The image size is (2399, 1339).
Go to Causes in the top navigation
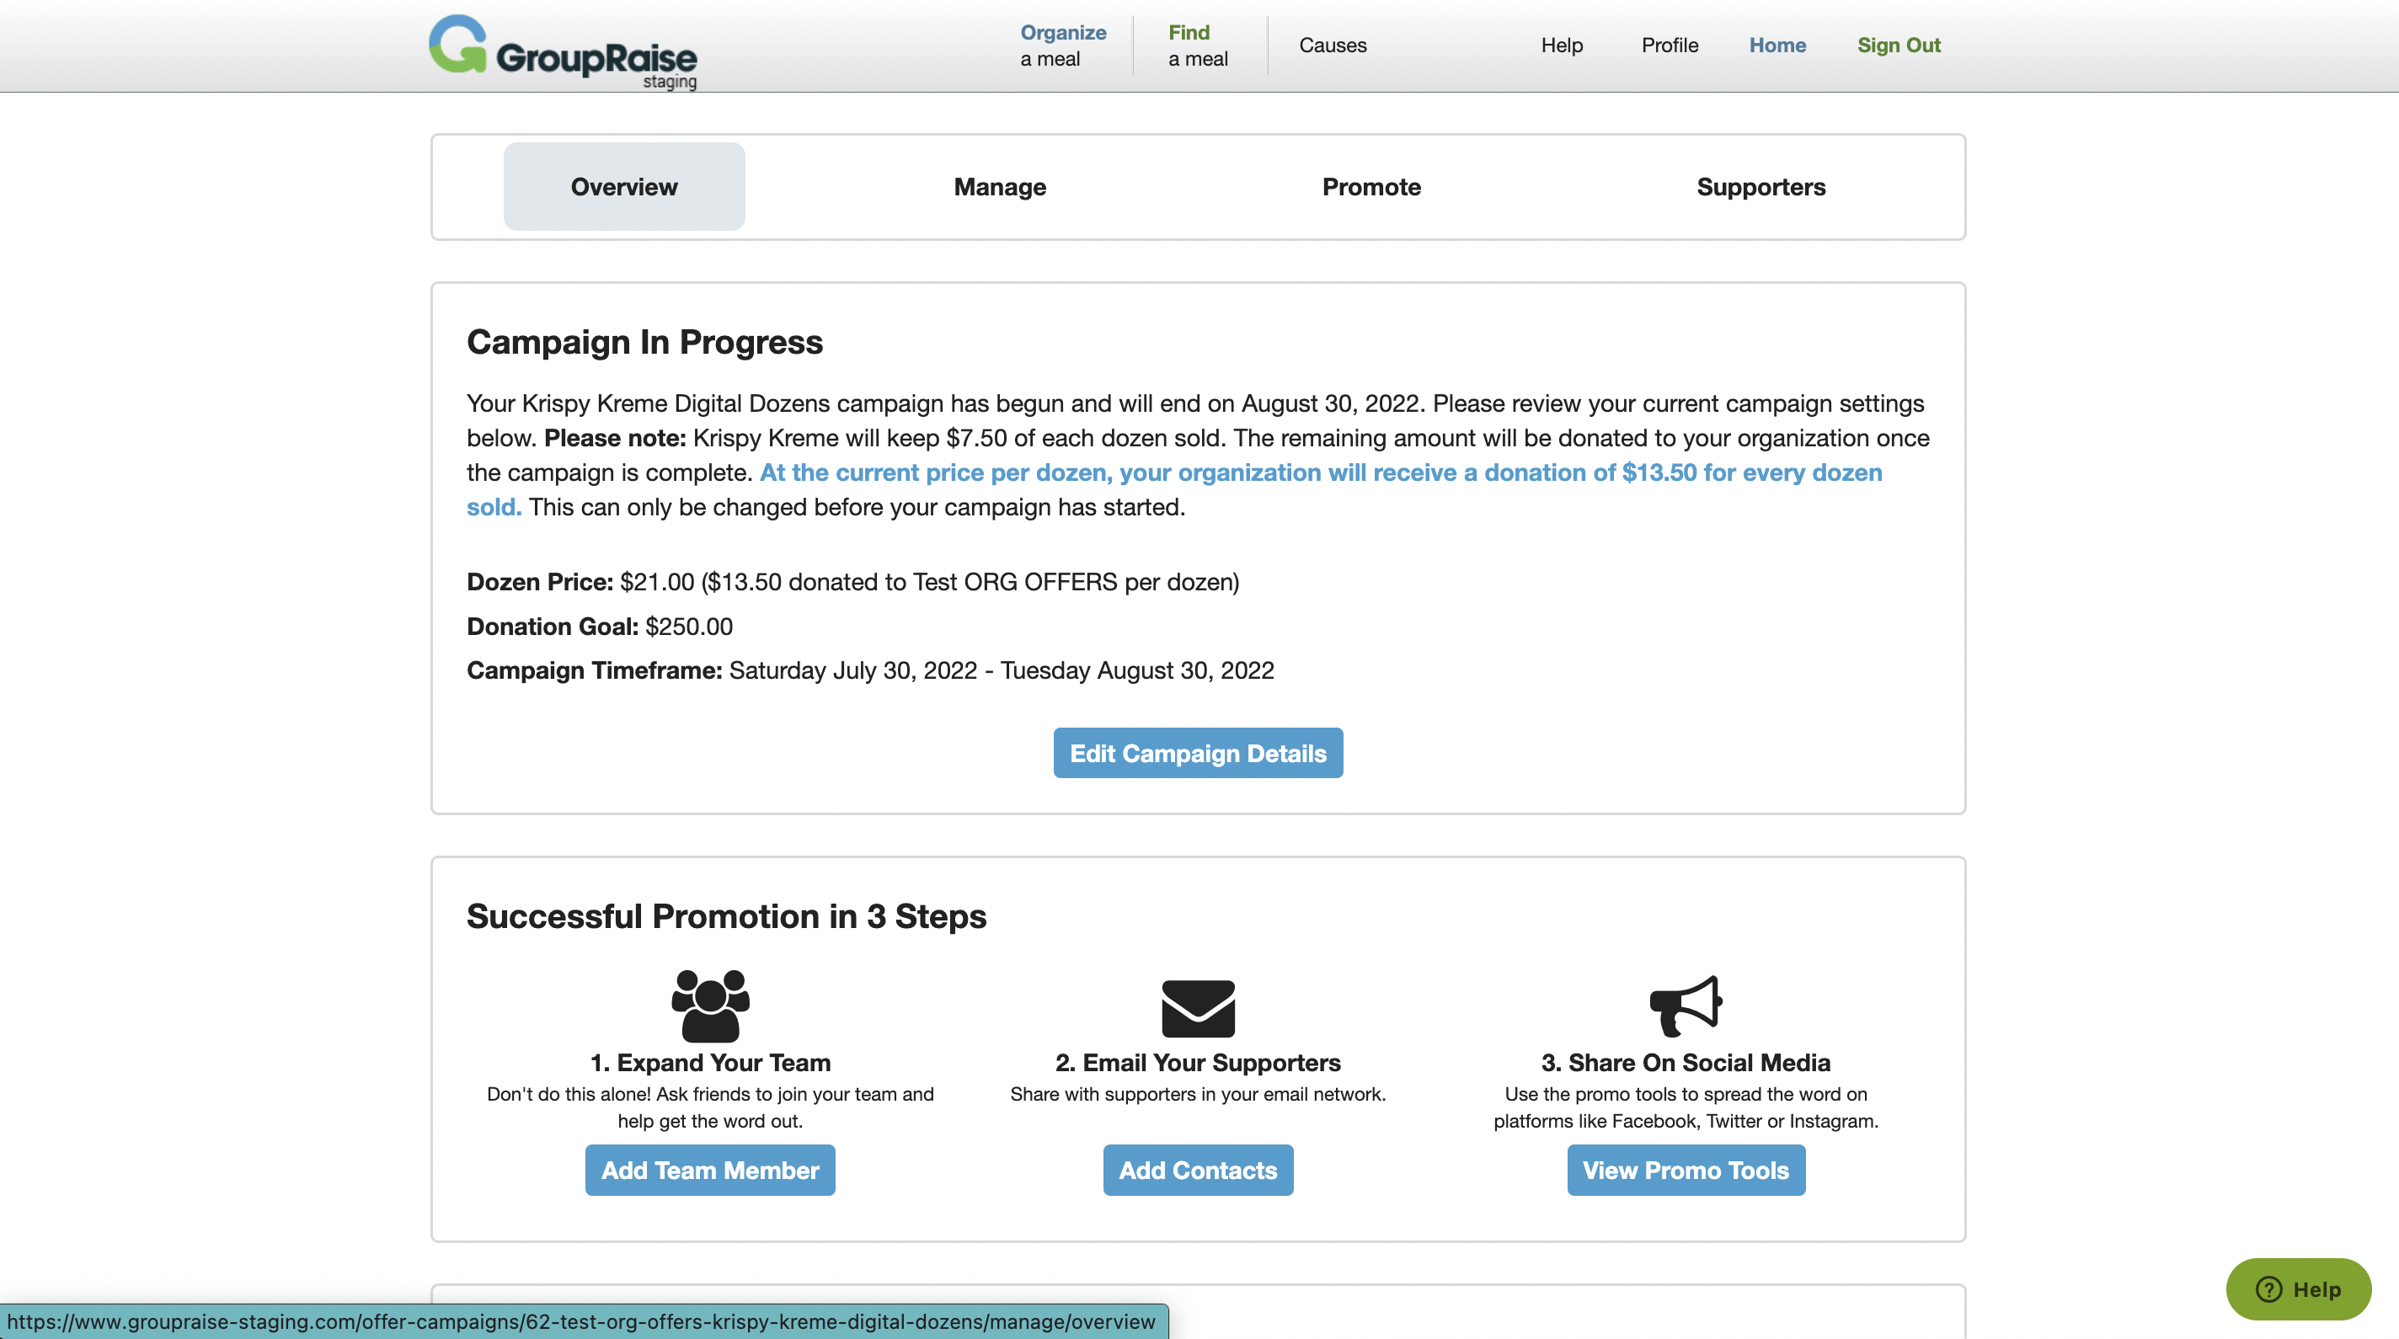[1333, 45]
